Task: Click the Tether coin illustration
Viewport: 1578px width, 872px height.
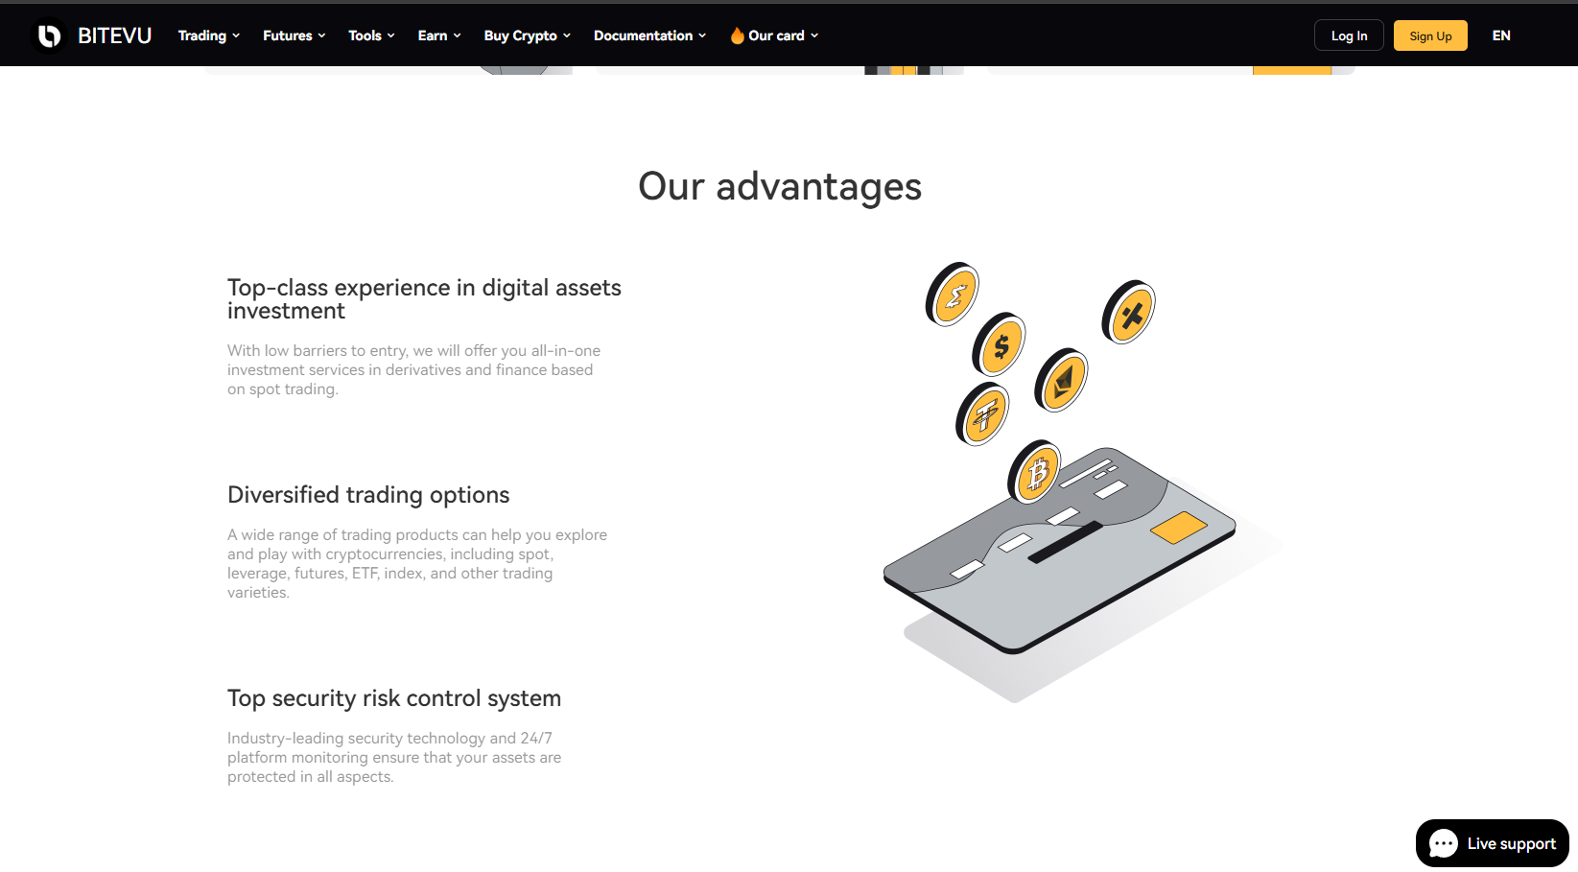Action: [x=983, y=414]
